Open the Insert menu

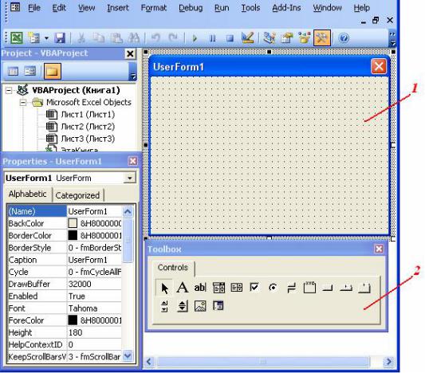[118, 8]
